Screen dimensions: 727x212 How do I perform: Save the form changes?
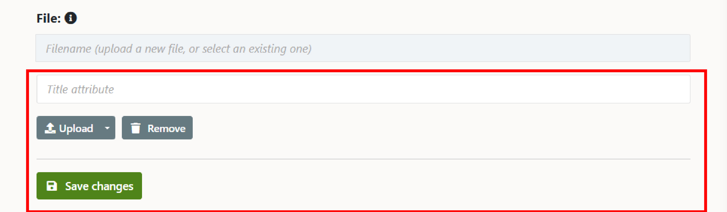click(89, 186)
